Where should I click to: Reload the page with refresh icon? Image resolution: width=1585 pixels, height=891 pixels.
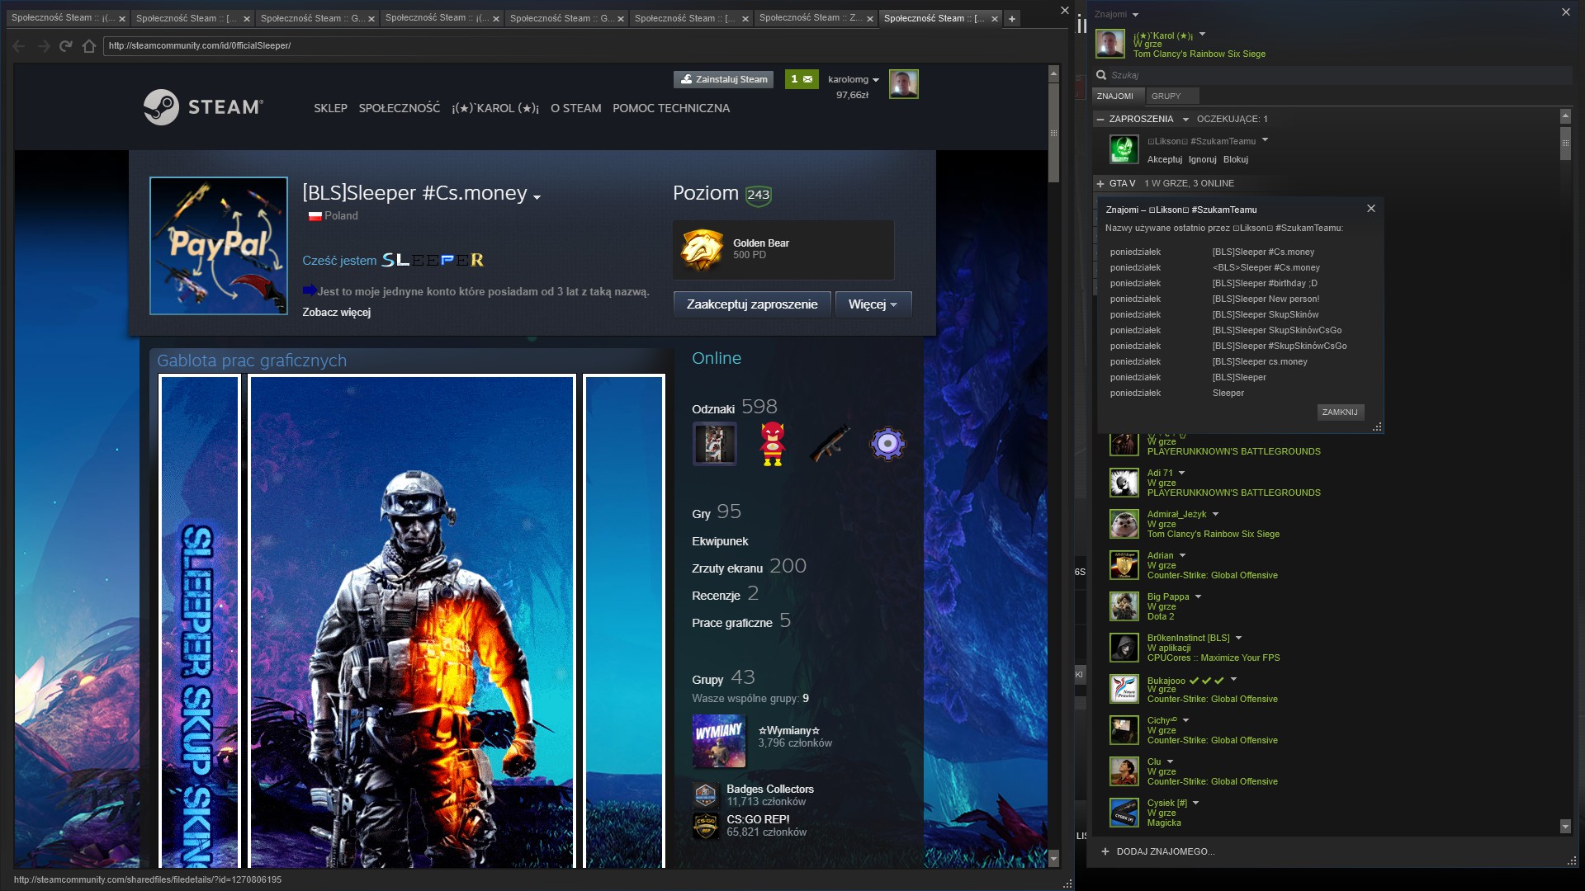66,46
